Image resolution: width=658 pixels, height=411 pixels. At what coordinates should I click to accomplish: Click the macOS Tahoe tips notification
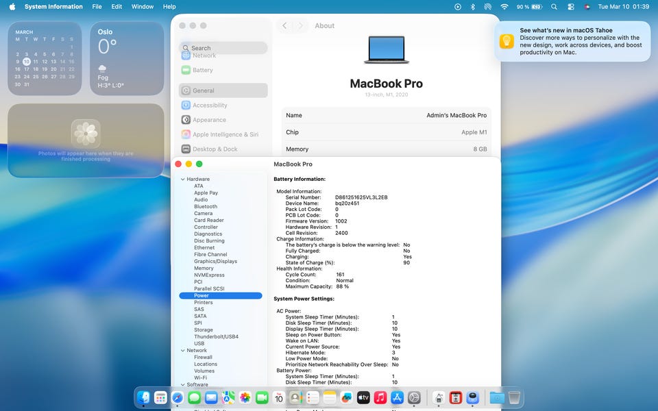click(x=572, y=41)
